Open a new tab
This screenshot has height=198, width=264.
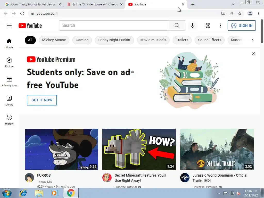tap(193, 4)
